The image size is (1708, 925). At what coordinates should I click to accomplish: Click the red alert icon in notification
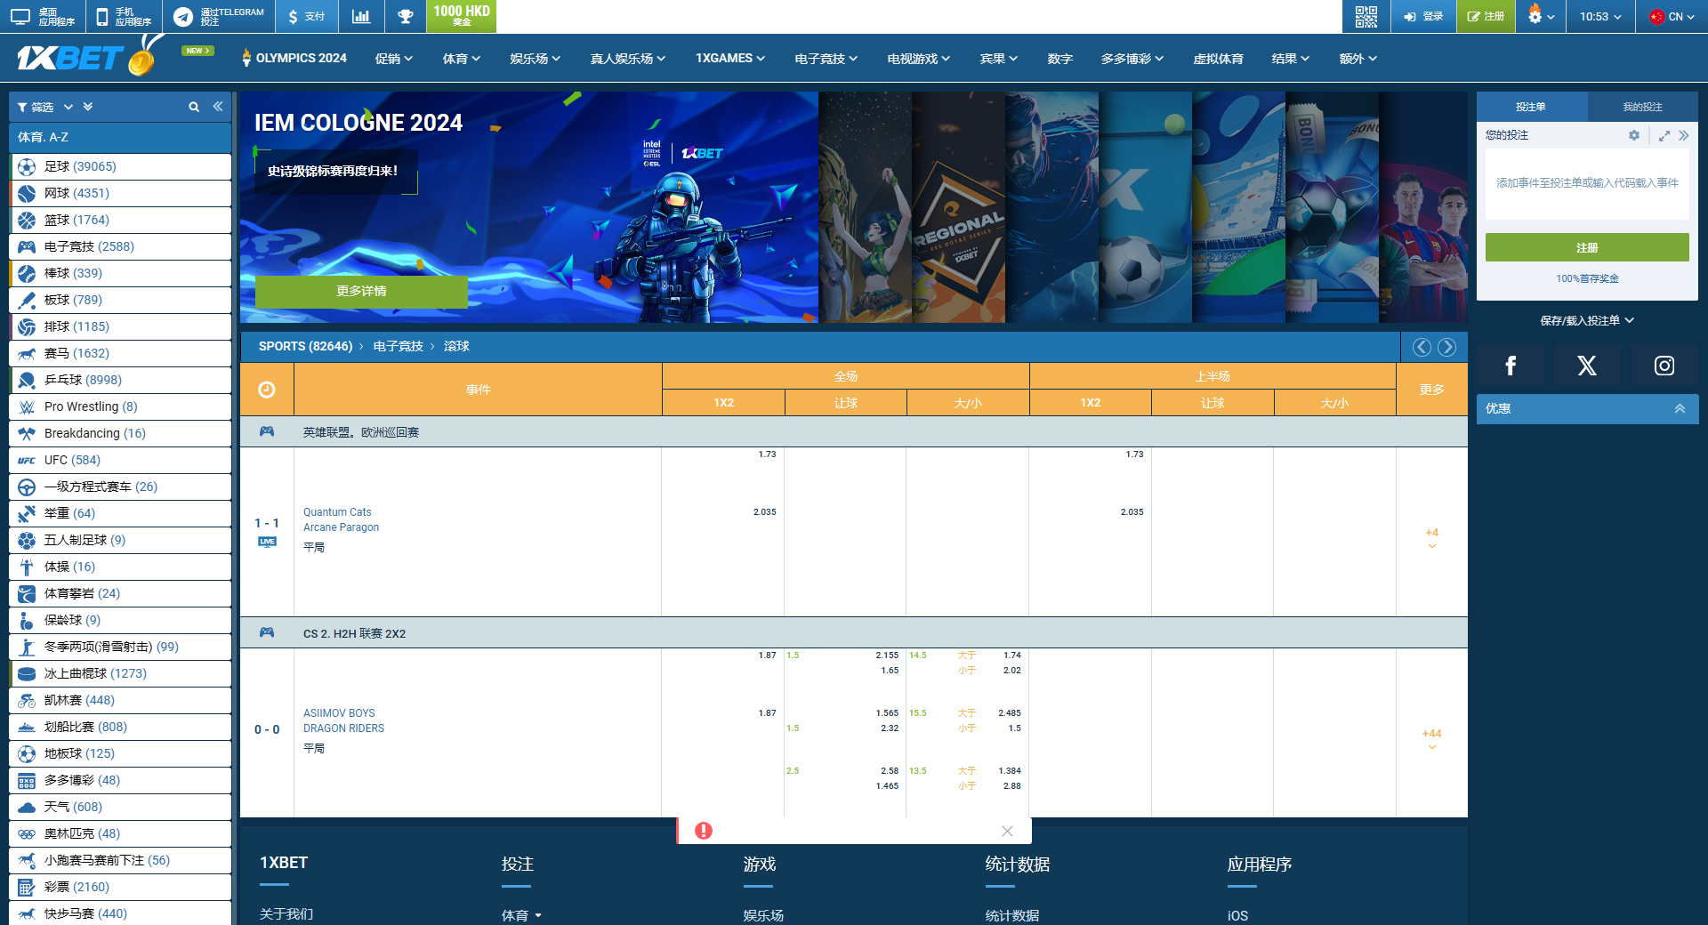(704, 831)
